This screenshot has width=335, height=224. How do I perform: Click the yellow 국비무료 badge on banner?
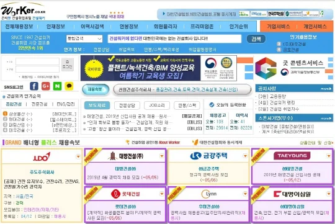(94, 69)
